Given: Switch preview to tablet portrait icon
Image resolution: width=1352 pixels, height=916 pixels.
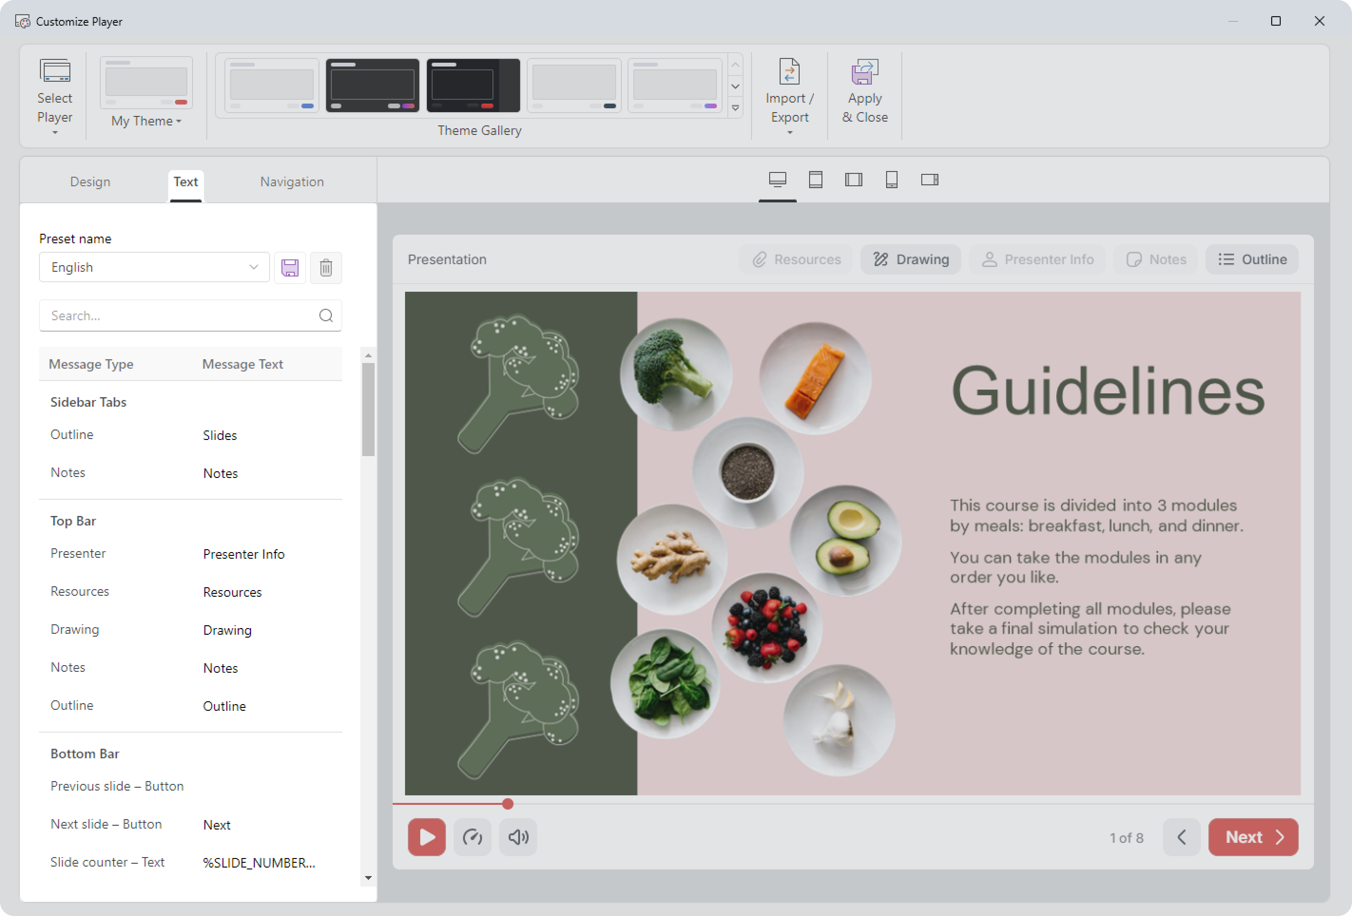Looking at the screenshot, I should click(x=816, y=180).
